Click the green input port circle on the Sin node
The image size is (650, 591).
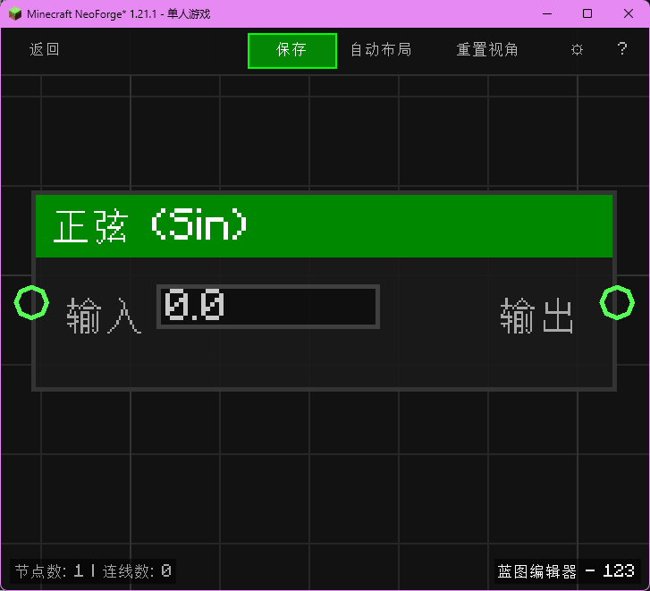pos(30,303)
